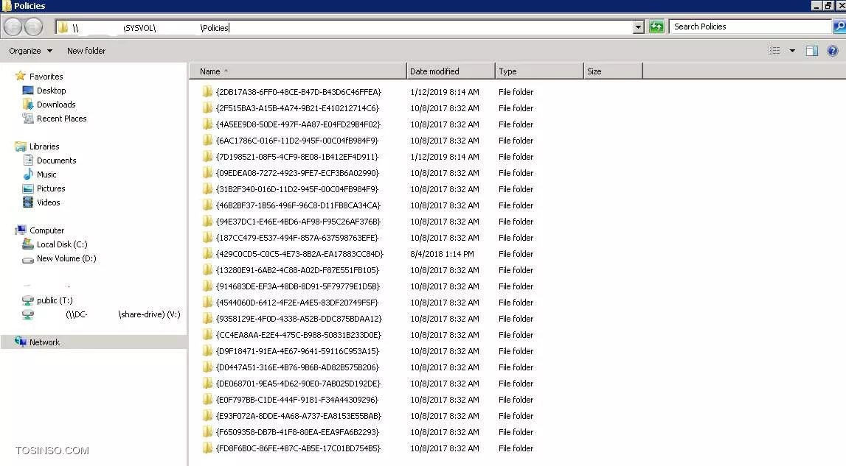Sort by the Size column header
Viewport: 846px width, 466px height.
pyautogui.click(x=613, y=71)
